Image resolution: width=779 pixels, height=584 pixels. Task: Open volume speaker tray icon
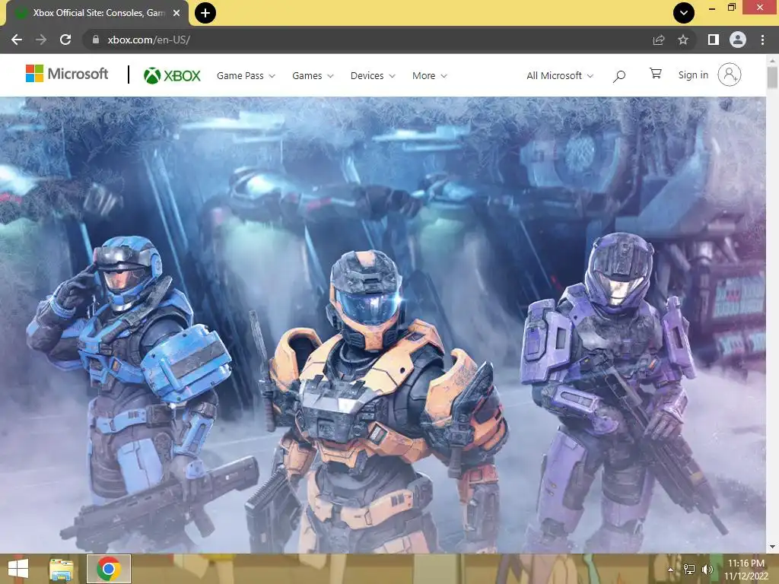[707, 570]
